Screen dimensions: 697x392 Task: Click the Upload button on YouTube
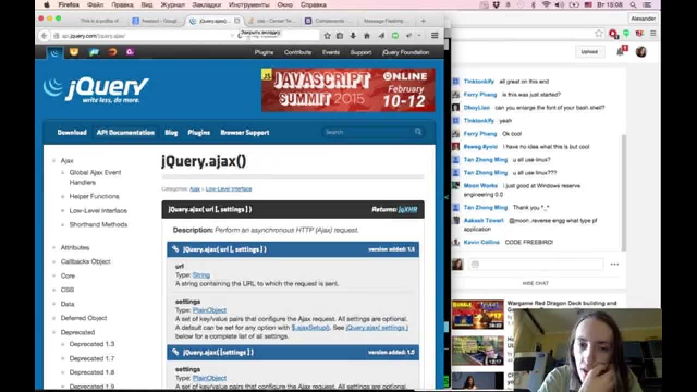point(589,52)
